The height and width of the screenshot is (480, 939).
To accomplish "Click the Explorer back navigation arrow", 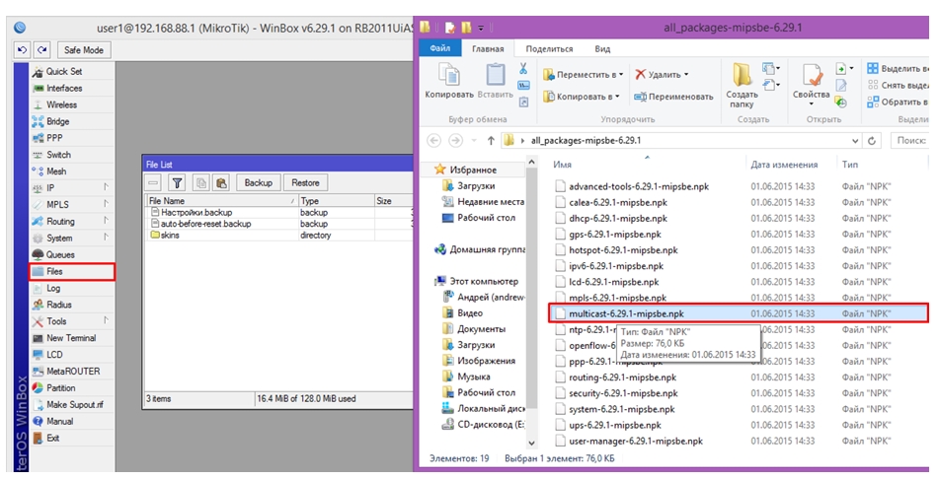I will pyautogui.click(x=433, y=141).
